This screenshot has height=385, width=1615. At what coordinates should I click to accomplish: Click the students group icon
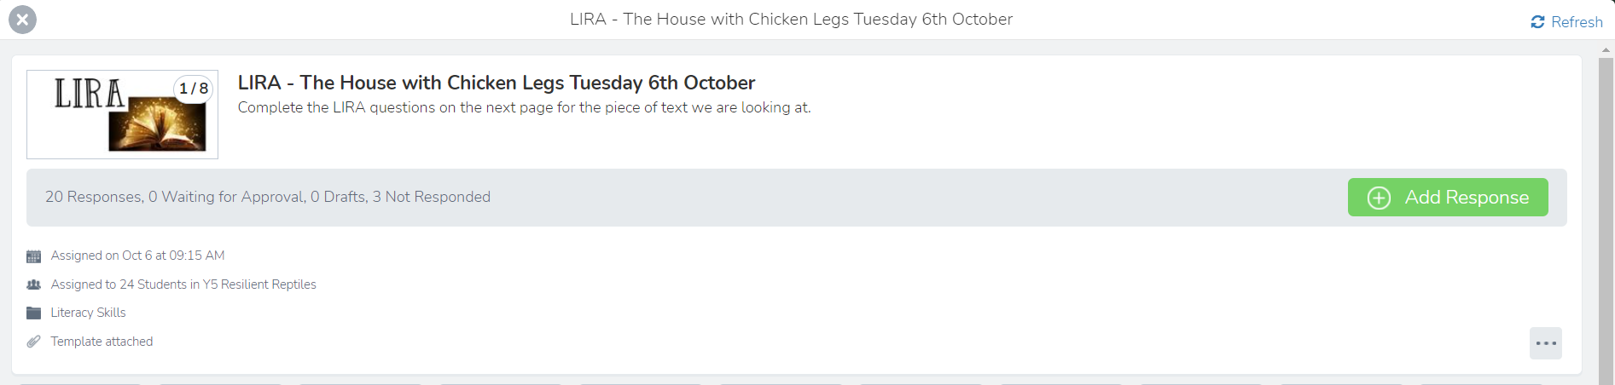(x=34, y=284)
